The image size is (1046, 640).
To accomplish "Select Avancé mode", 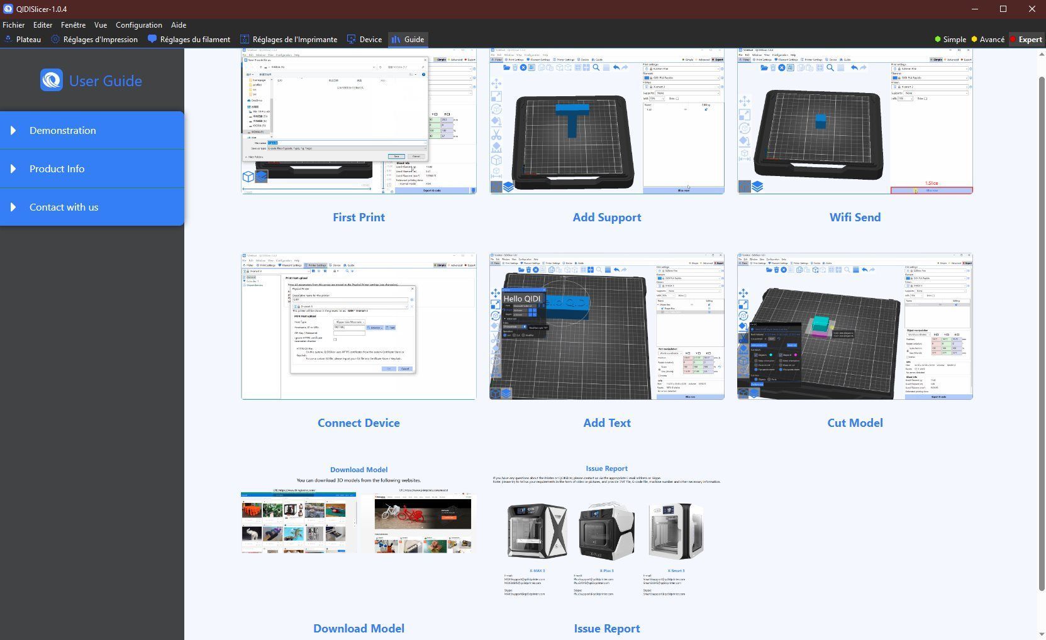I will point(988,39).
